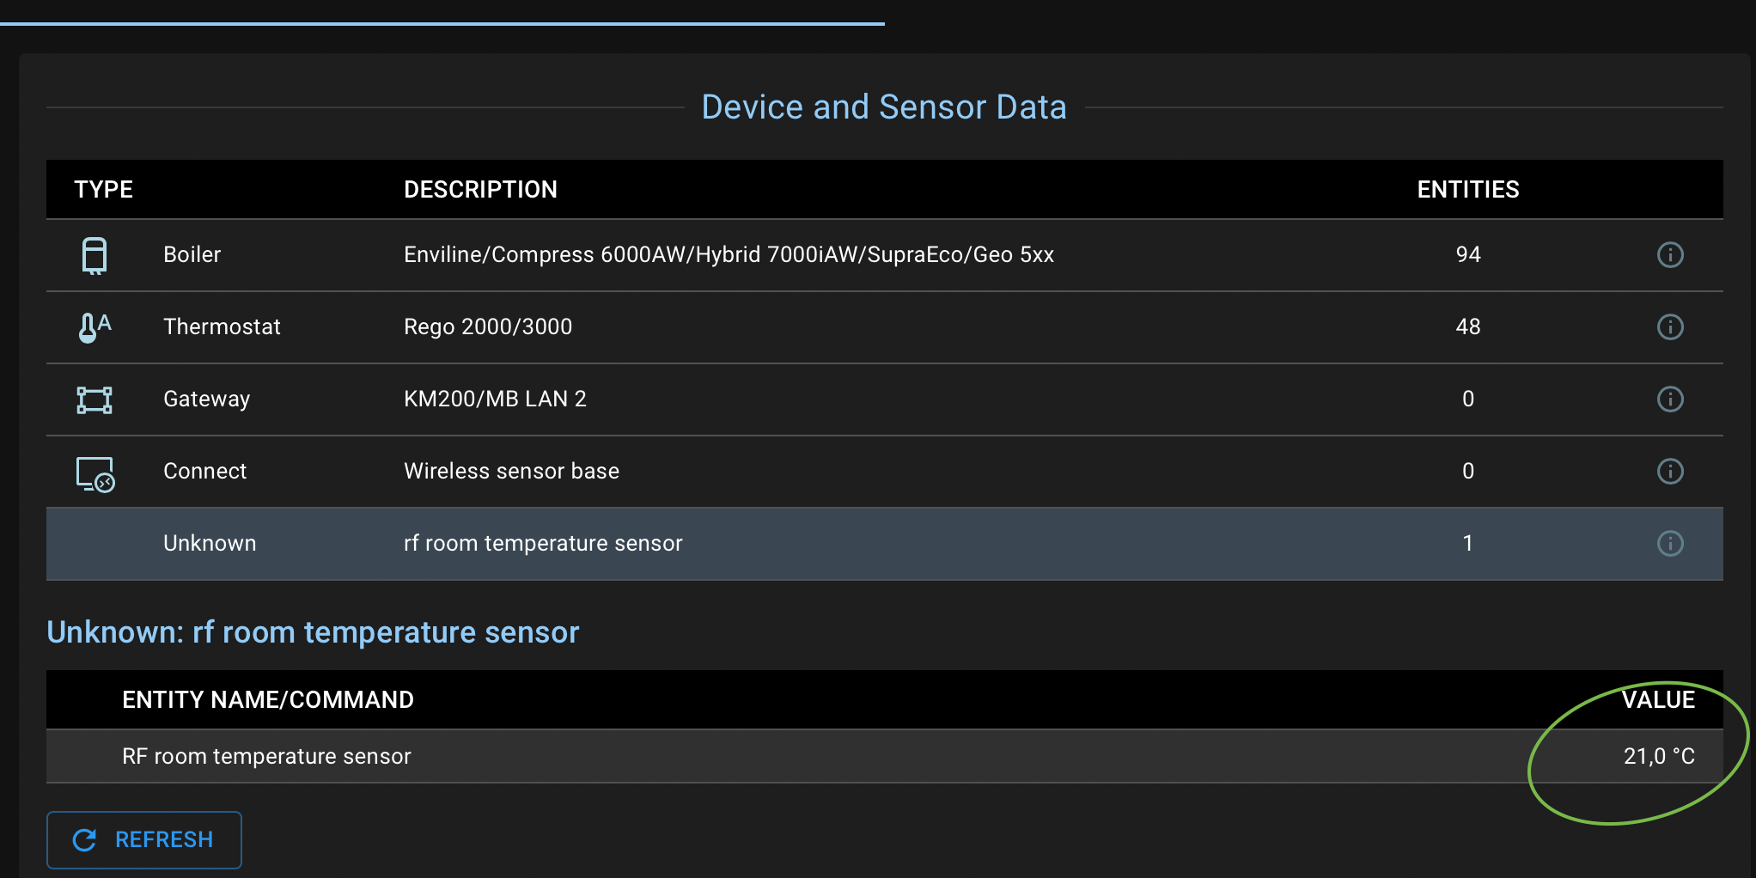Screen dimensions: 1756x878
Task: Click the refresh arrow icon
Action: (83, 839)
